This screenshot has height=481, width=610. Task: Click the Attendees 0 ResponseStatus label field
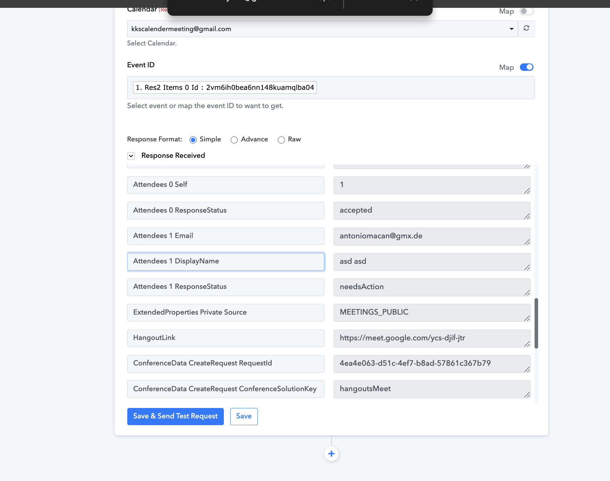pos(226,210)
